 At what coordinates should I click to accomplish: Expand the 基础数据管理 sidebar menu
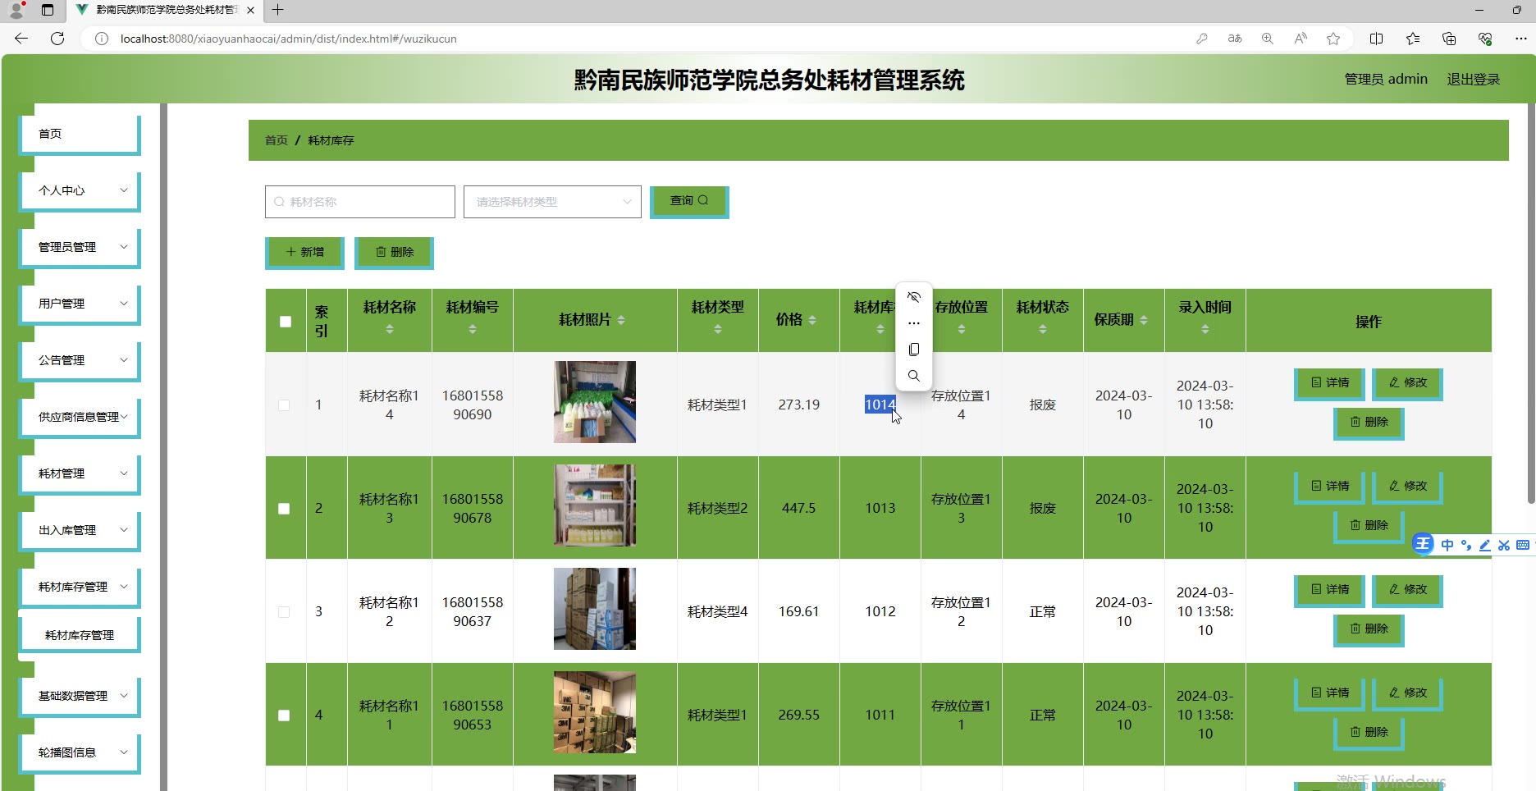click(x=80, y=696)
